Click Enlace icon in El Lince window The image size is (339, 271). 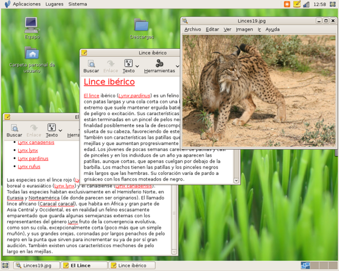pyautogui.click(x=34, y=130)
